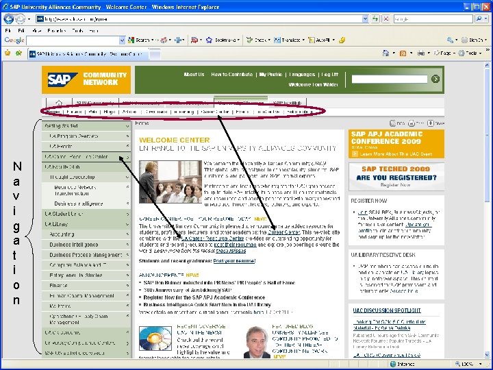Click the browser Back arrow button
This screenshot has width=493, height=370.
coord(8,19)
